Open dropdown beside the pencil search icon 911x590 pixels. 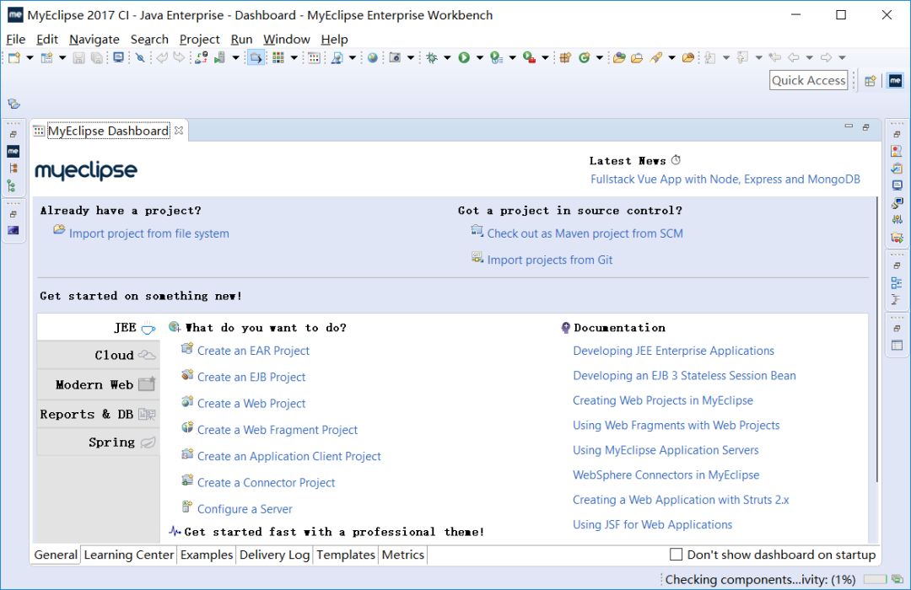tap(671, 57)
